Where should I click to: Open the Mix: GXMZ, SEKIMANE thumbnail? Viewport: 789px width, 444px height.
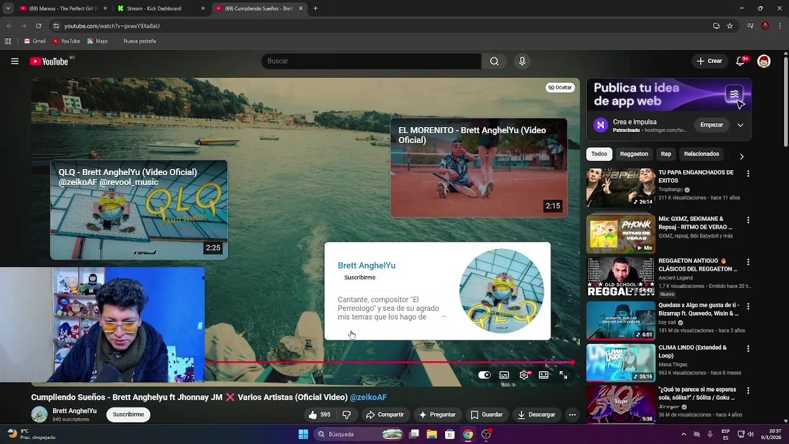coord(620,234)
